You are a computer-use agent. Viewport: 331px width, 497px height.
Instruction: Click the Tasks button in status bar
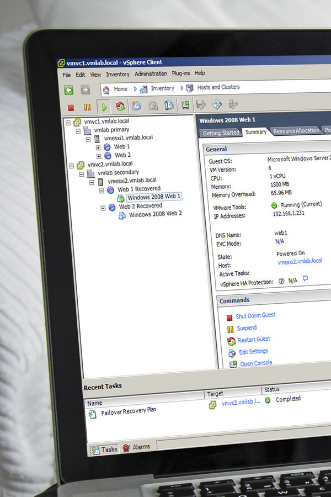coord(104,450)
